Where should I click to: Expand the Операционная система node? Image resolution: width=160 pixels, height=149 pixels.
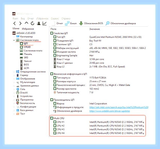click(14, 72)
